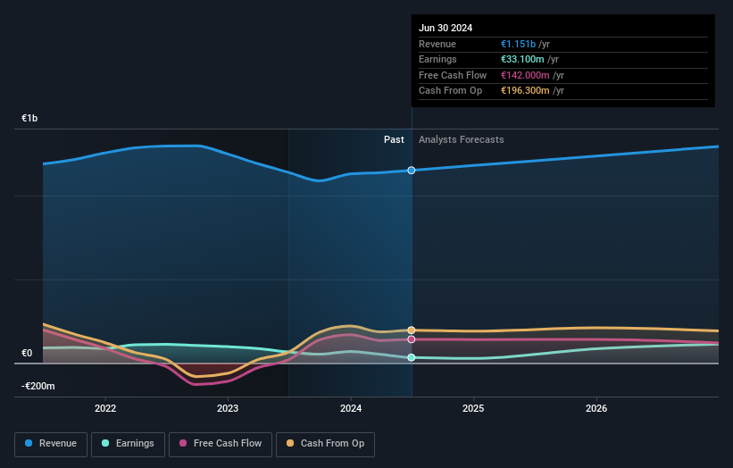
Task: Click the Free Cash Flow value €142.000m in tooltip
Action: [525, 75]
